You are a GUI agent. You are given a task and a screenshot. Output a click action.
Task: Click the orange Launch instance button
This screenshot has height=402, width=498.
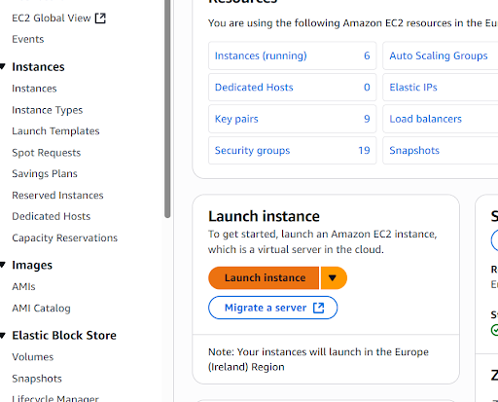click(x=264, y=278)
